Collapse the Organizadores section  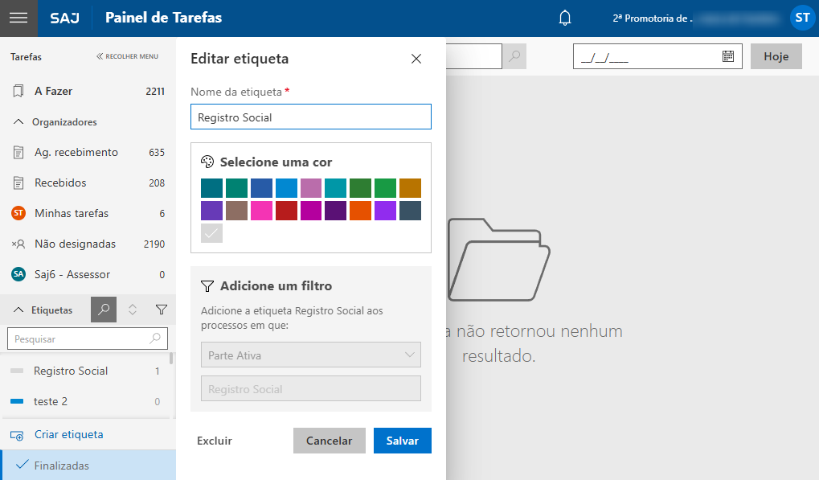pos(18,122)
